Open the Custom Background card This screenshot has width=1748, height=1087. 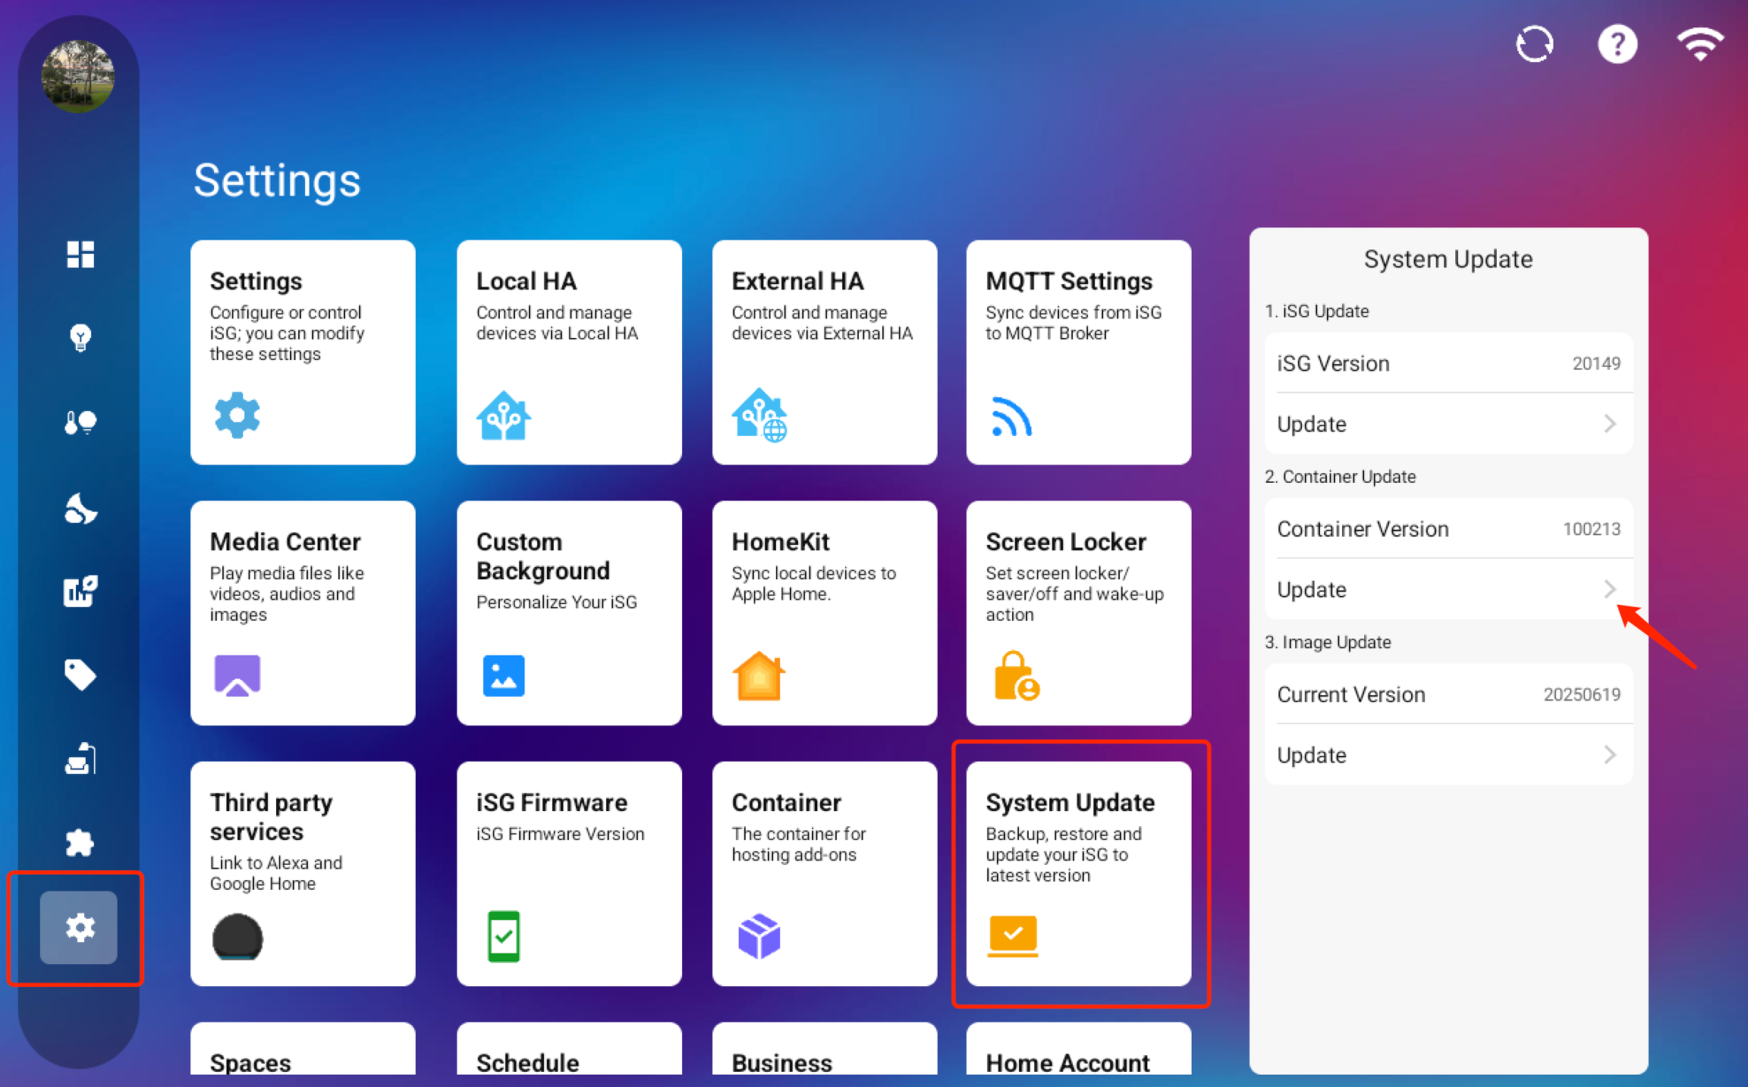tap(569, 612)
